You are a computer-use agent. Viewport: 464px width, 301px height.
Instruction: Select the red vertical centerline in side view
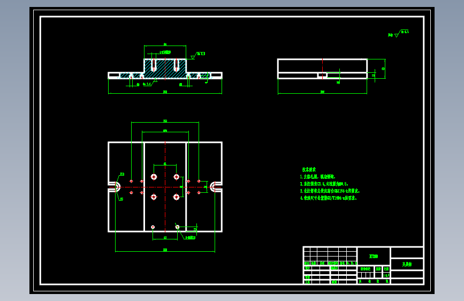point(322,69)
